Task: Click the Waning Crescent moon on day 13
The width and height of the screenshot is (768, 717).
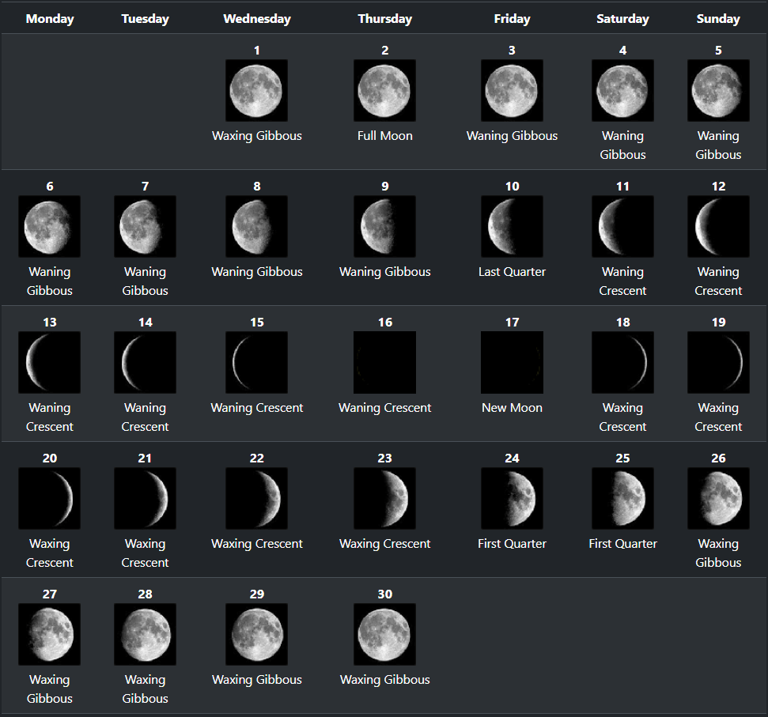Action: pyautogui.click(x=50, y=363)
